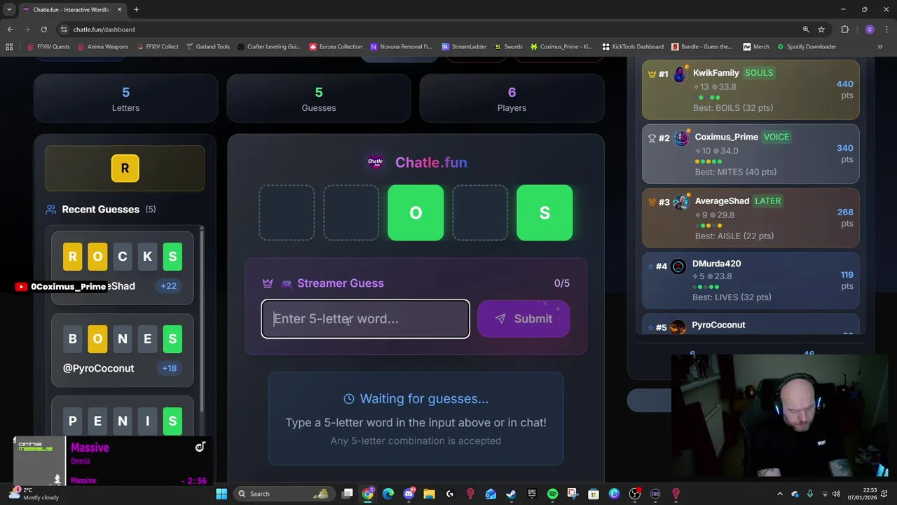Open File Explorer from the taskbar
The height and width of the screenshot is (505, 897).
click(429, 494)
